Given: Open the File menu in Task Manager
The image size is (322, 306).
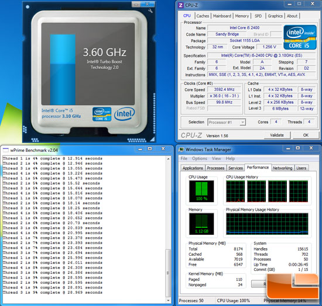Looking at the screenshot, I should point(184,158).
